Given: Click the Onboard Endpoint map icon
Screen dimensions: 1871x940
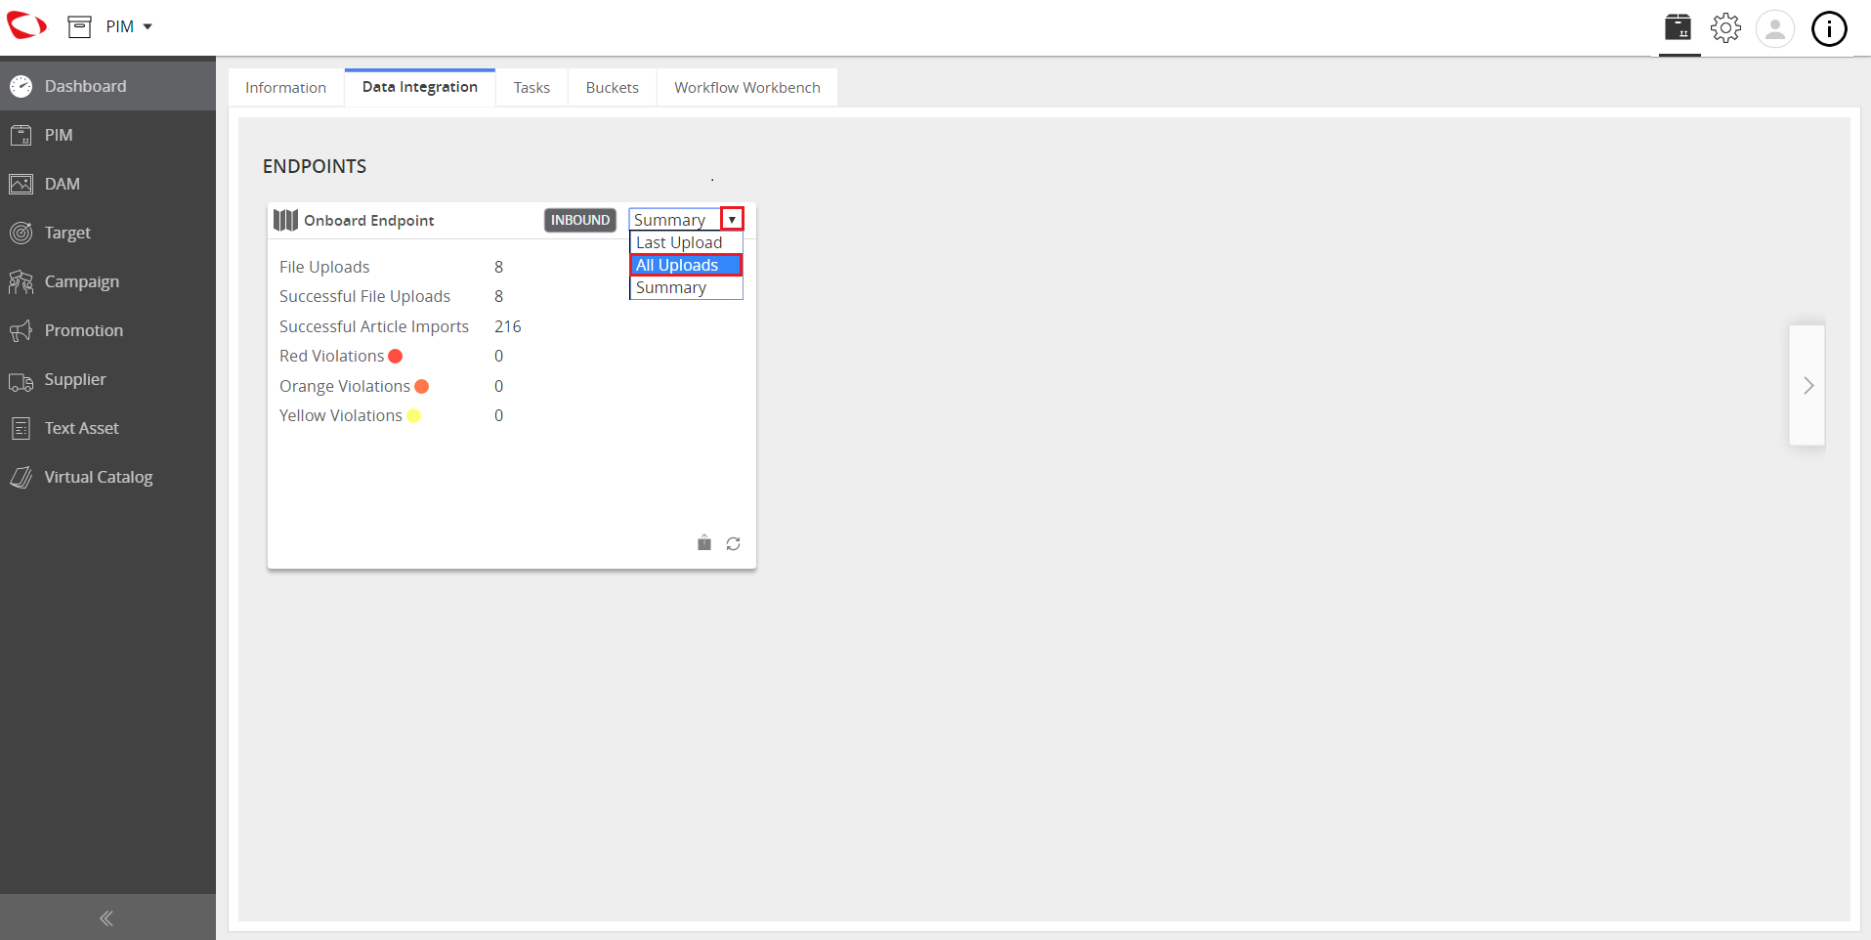Looking at the screenshot, I should [285, 220].
